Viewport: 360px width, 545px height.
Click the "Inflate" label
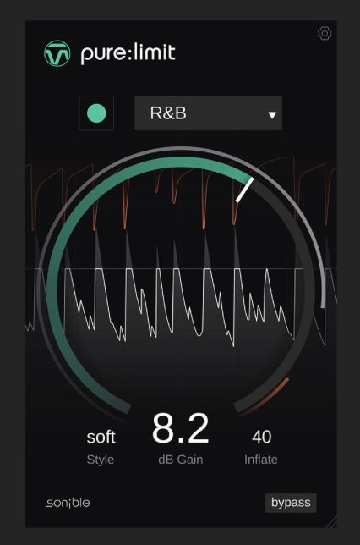(x=261, y=460)
